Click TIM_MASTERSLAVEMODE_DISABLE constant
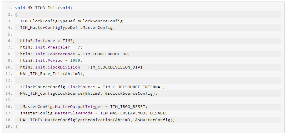287x135 pixels. (134, 113)
